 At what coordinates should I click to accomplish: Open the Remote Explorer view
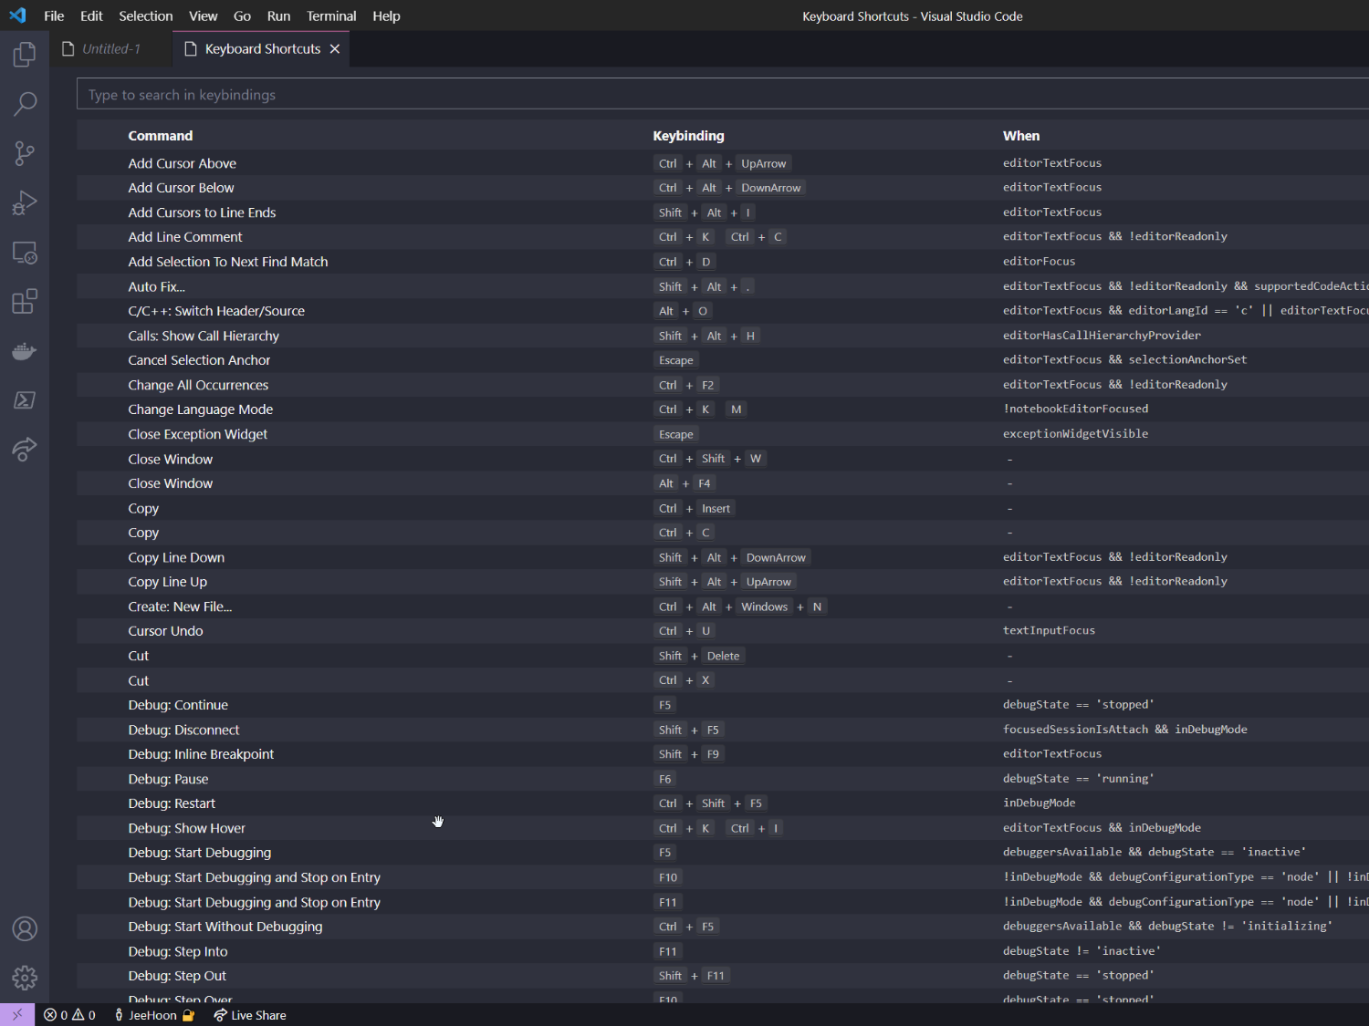point(25,253)
